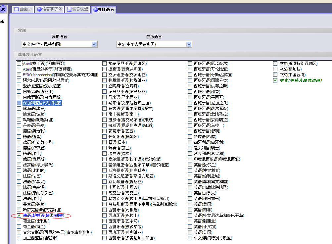This screenshot has height=244, width=332.
Task: Enable 德语(德国) checkbox
Action: click(x=19, y=137)
